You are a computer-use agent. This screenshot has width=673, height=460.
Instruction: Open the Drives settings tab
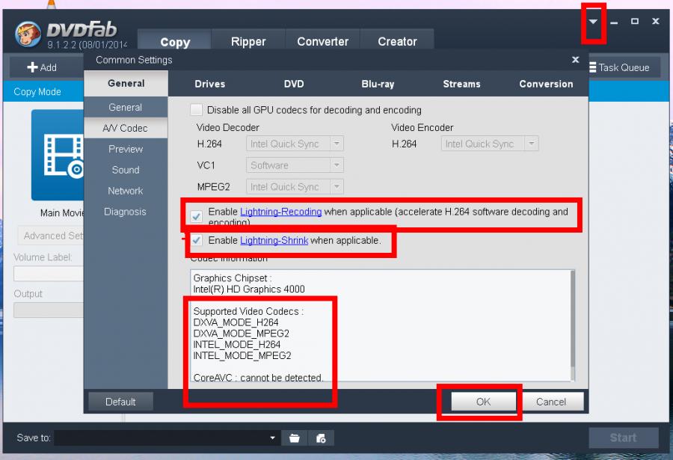click(210, 84)
